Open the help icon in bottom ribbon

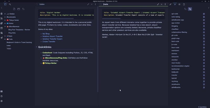[2, 96]
